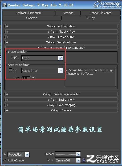
Task: Expand the V-Ray:: Fixed image sampler rollout
Action: [61, 94]
